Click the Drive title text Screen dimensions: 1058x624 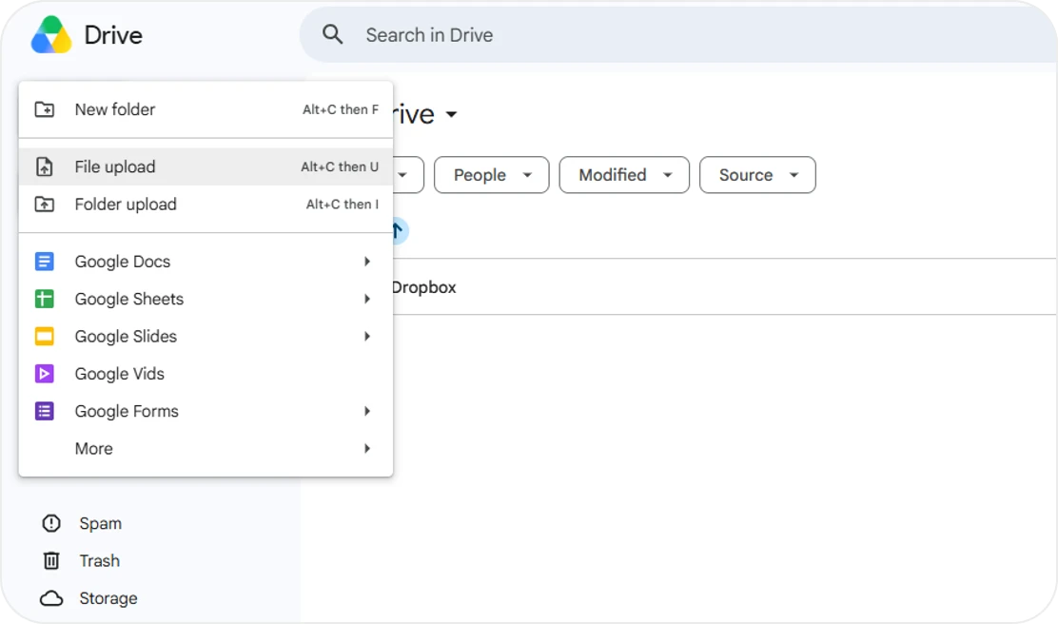pyautogui.click(x=113, y=35)
